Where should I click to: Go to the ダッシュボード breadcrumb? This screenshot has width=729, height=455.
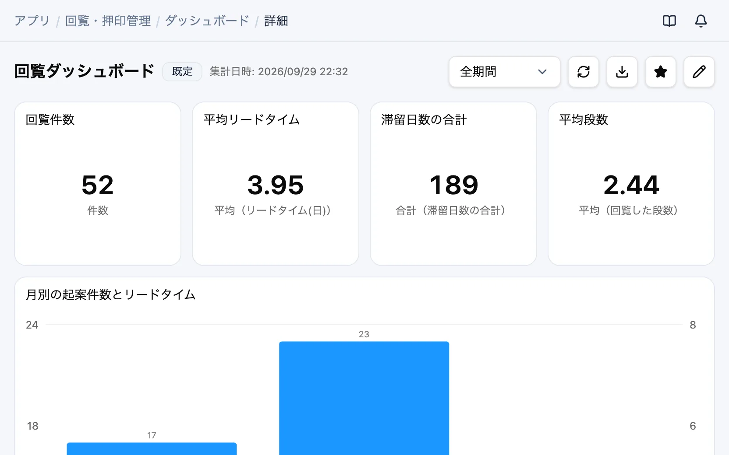pyautogui.click(x=207, y=21)
